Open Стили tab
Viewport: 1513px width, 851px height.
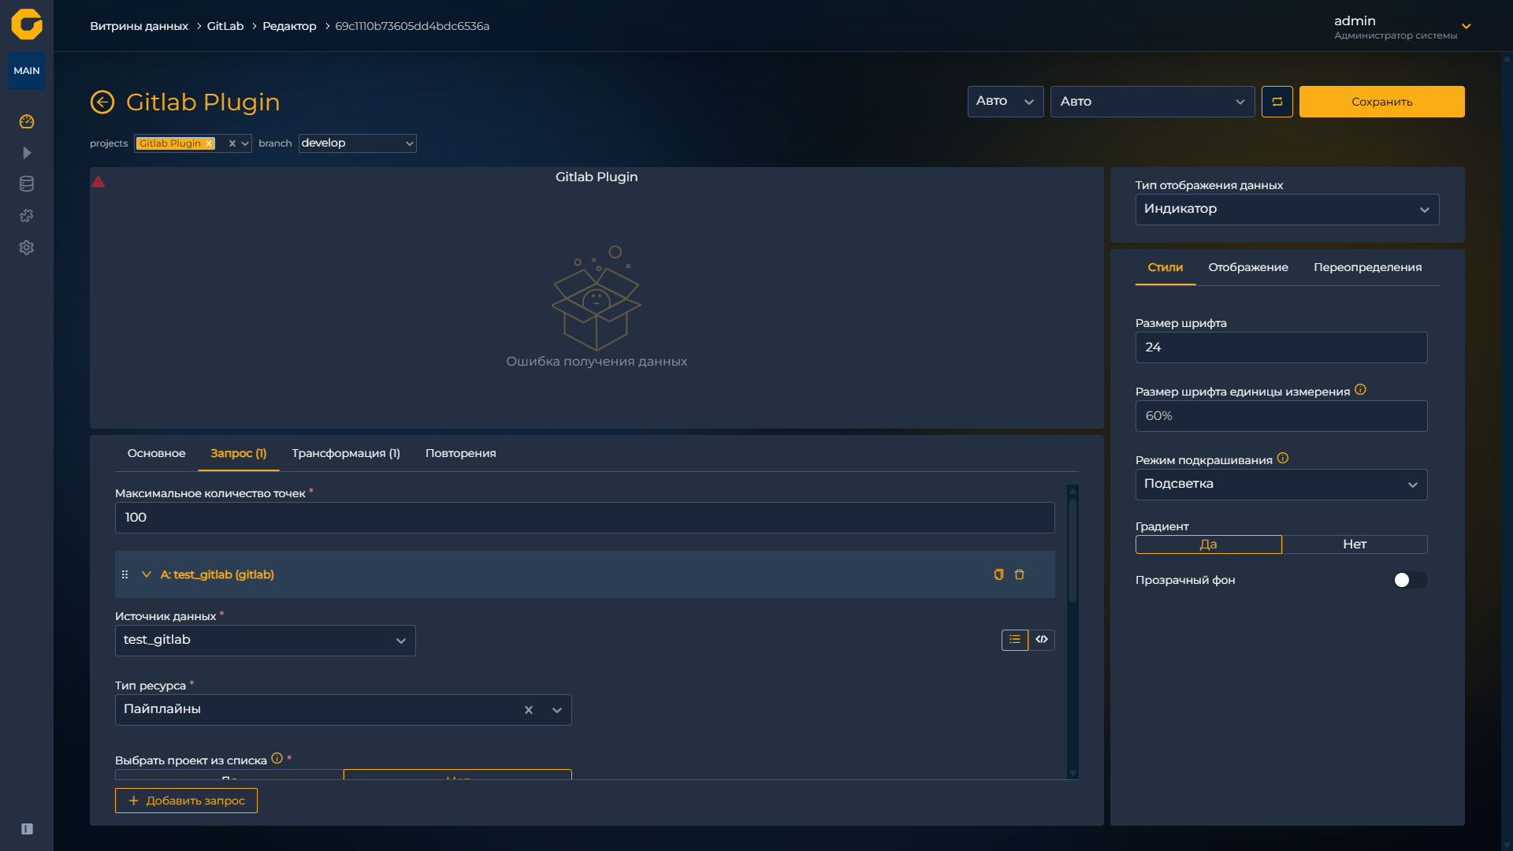(1165, 267)
